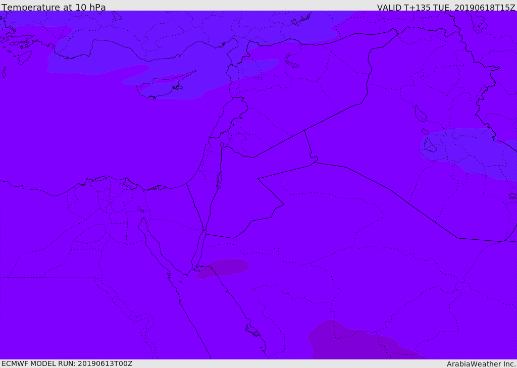This screenshot has height=368, width=517.
Task: Click the 'ArabiaWeather Inc' credit text
Action: pyautogui.click(x=481, y=364)
